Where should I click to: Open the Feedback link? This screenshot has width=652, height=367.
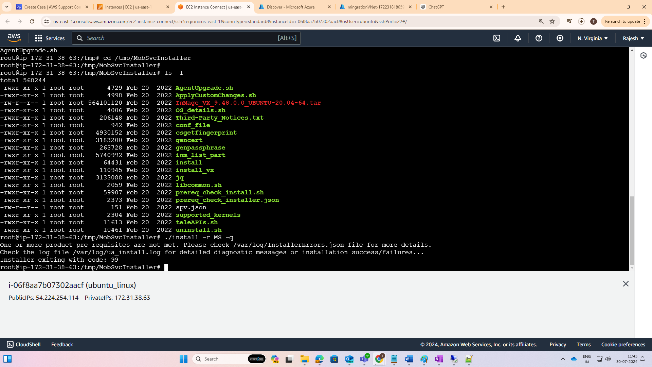(x=62, y=344)
